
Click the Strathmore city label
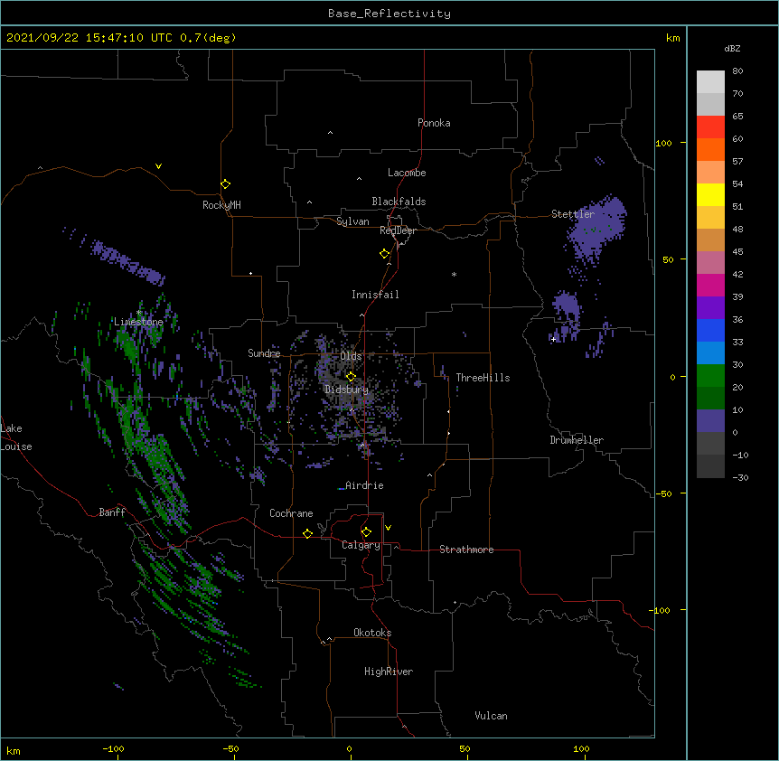click(x=466, y=550)
